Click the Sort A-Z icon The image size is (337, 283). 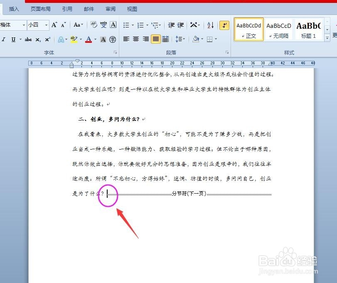coord(210,25)
